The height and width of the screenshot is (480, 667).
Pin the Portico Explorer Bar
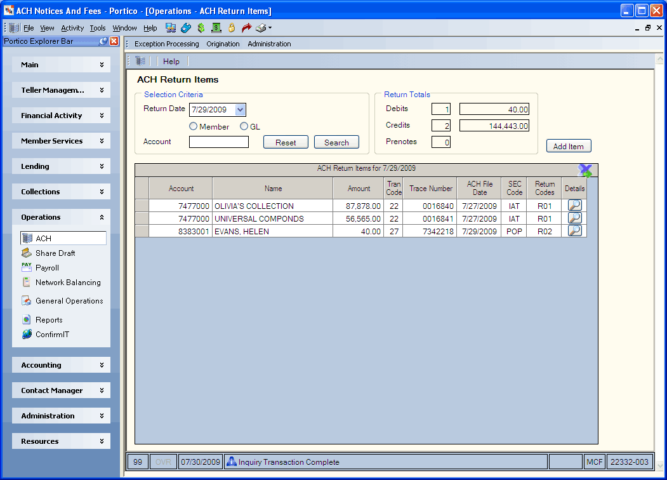coord(103,41)
